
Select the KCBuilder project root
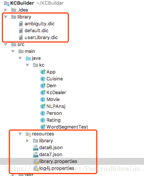pyautogui.click(x=22, y=3)
